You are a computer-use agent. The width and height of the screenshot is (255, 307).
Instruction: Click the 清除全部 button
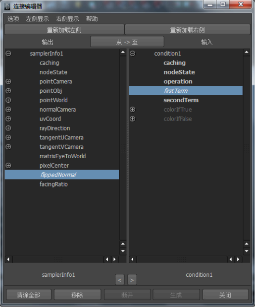click(x=29, y=295)
